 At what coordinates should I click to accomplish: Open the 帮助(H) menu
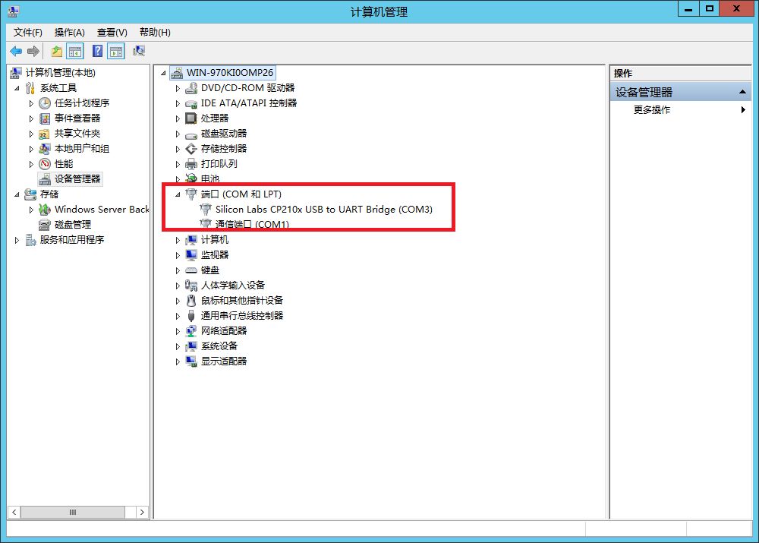(155, 33)
